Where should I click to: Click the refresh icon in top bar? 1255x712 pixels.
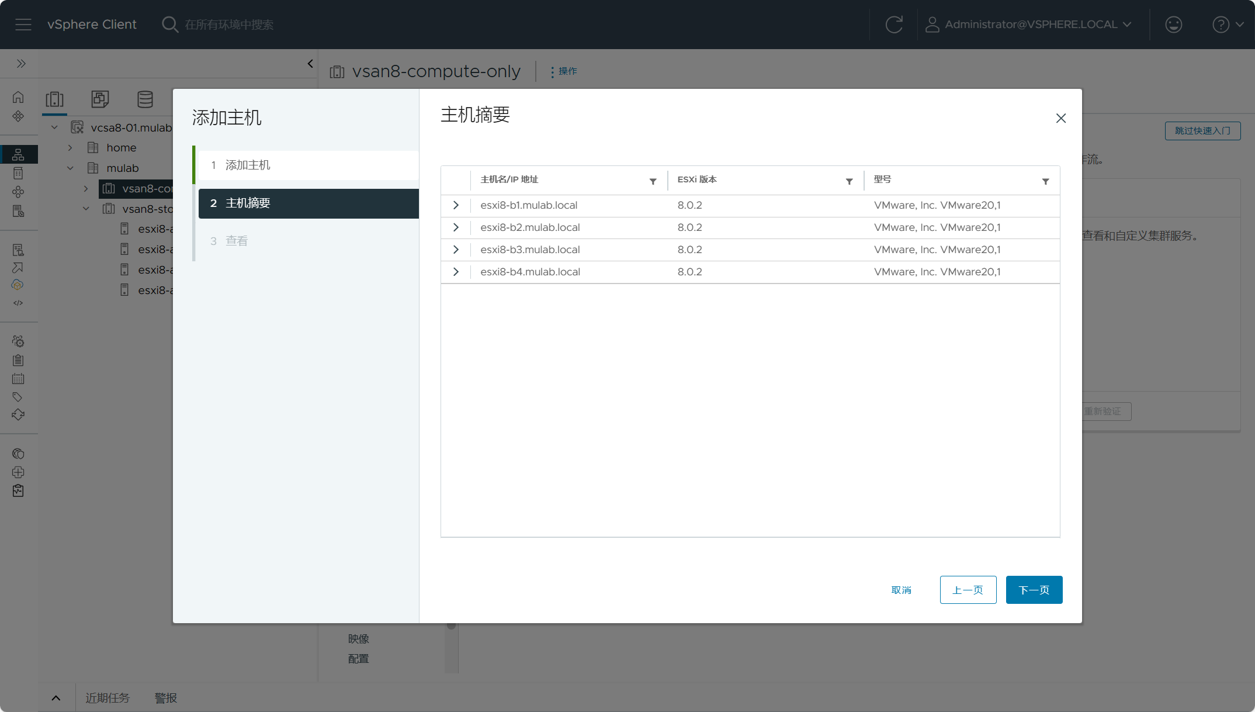coord(894,25)
